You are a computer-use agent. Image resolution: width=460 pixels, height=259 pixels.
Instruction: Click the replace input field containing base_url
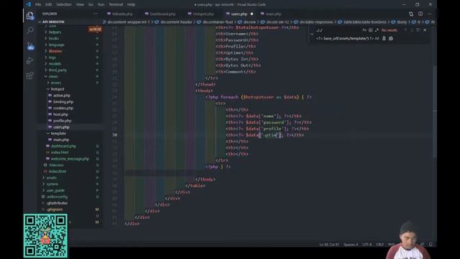point(345,38)
